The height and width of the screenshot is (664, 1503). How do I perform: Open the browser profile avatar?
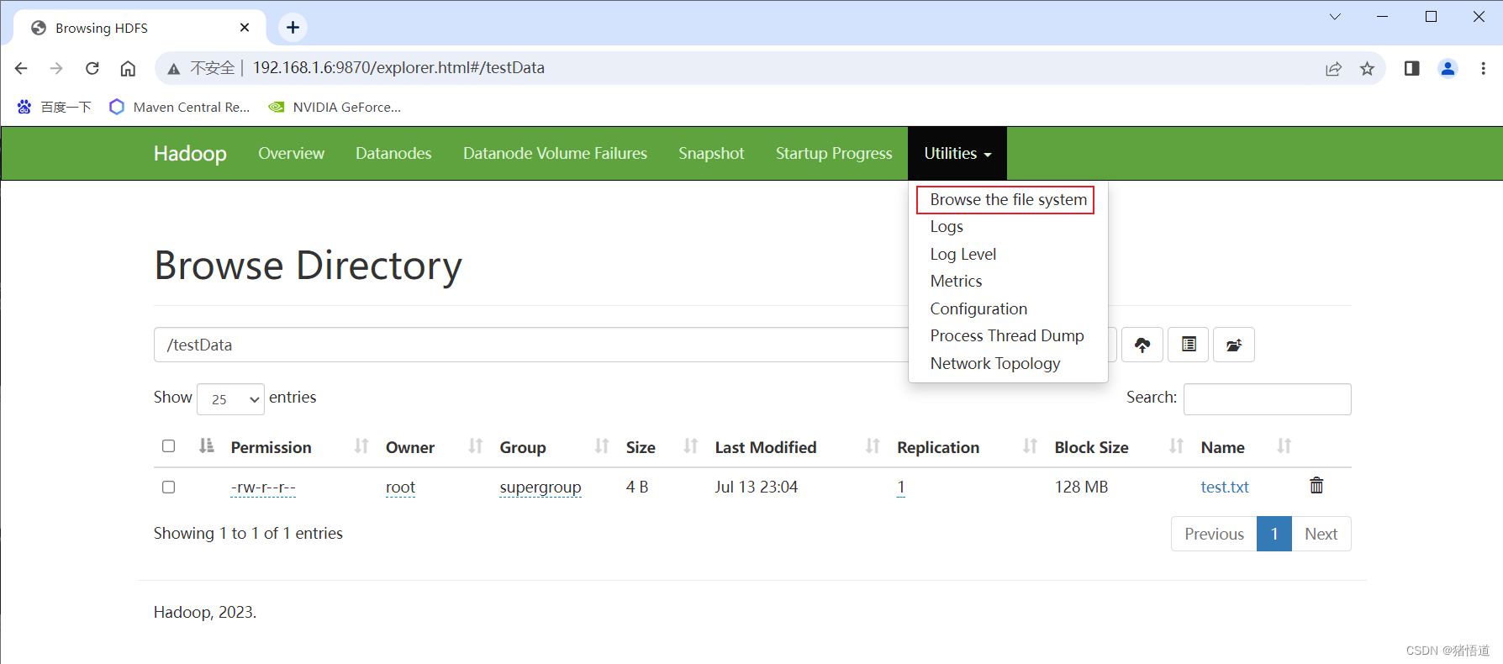tap(1448, 68)
